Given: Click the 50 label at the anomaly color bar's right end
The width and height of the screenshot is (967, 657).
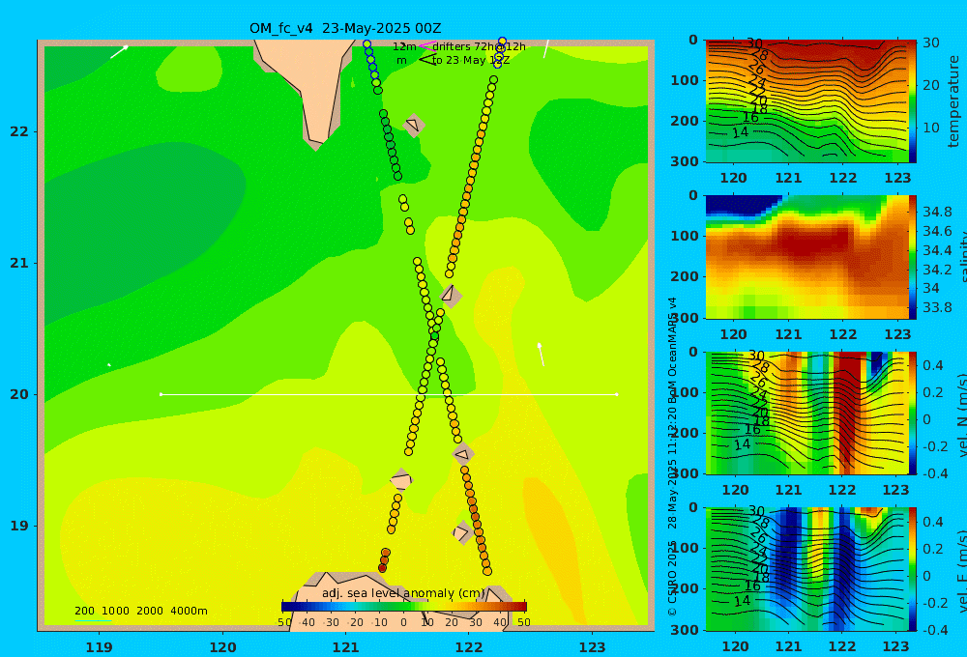Looking at the screenshot, I should (x=523, y=622).
